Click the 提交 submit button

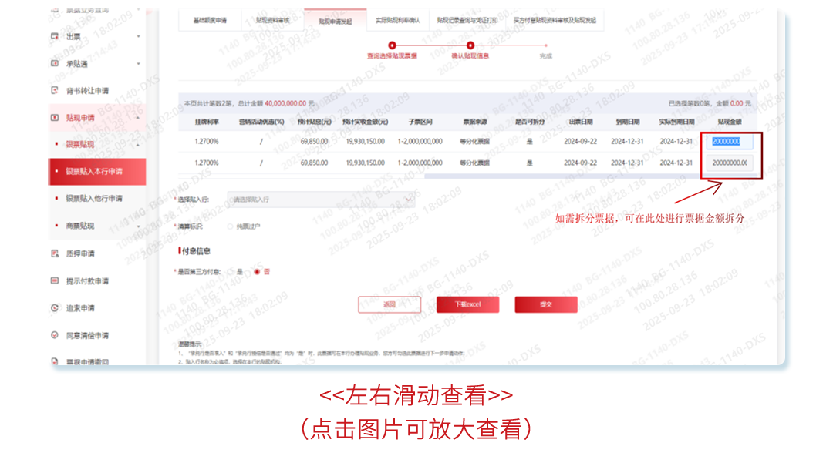click(x=546, y=304)
